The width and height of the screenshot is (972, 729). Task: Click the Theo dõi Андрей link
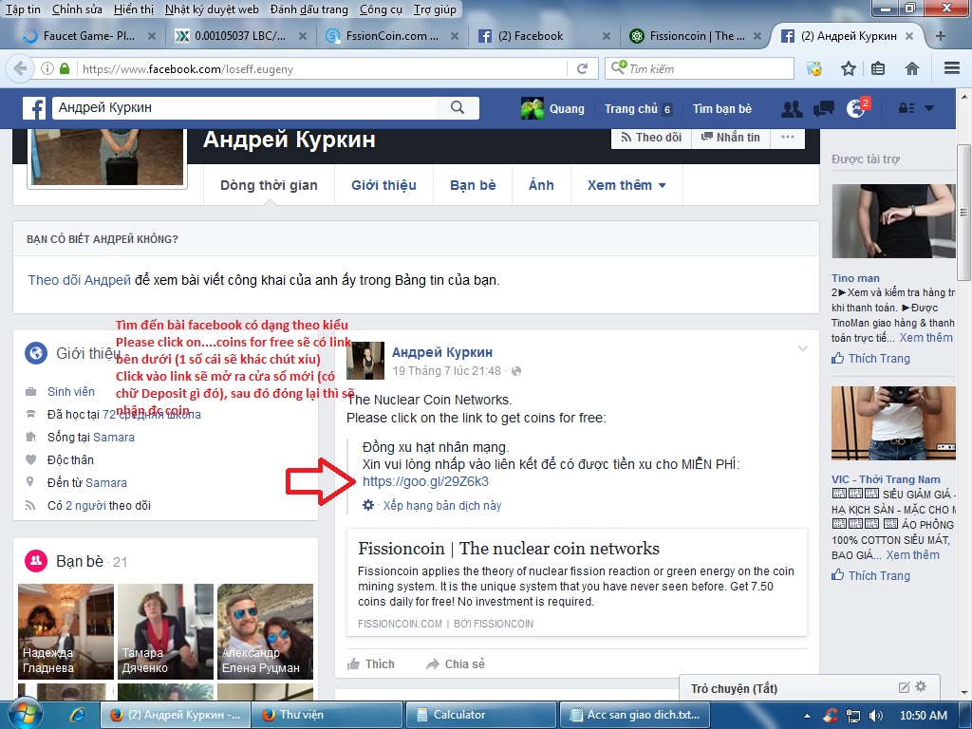point(80,280)
